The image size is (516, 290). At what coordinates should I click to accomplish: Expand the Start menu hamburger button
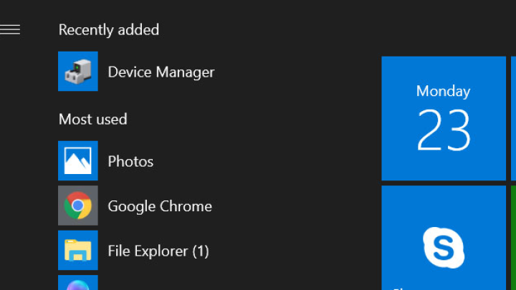click(10, 29)
